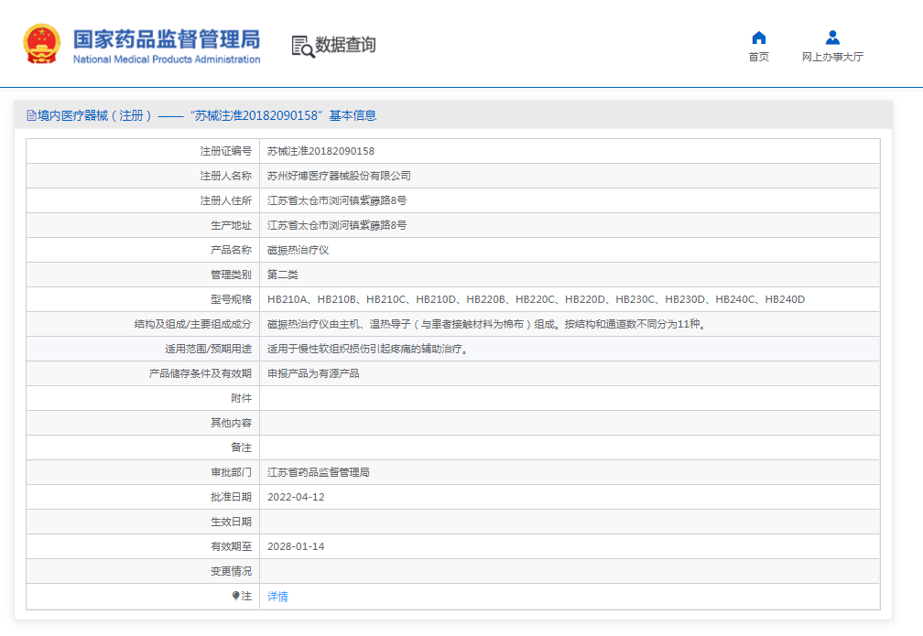Click the 数据查询 heading text

(x=345, y=45)
